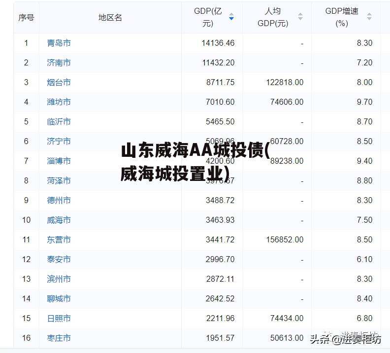390x353 pixels.
Task: Toggle sort arrows next to GDP增速(%) header
Action: click(369, 17)
